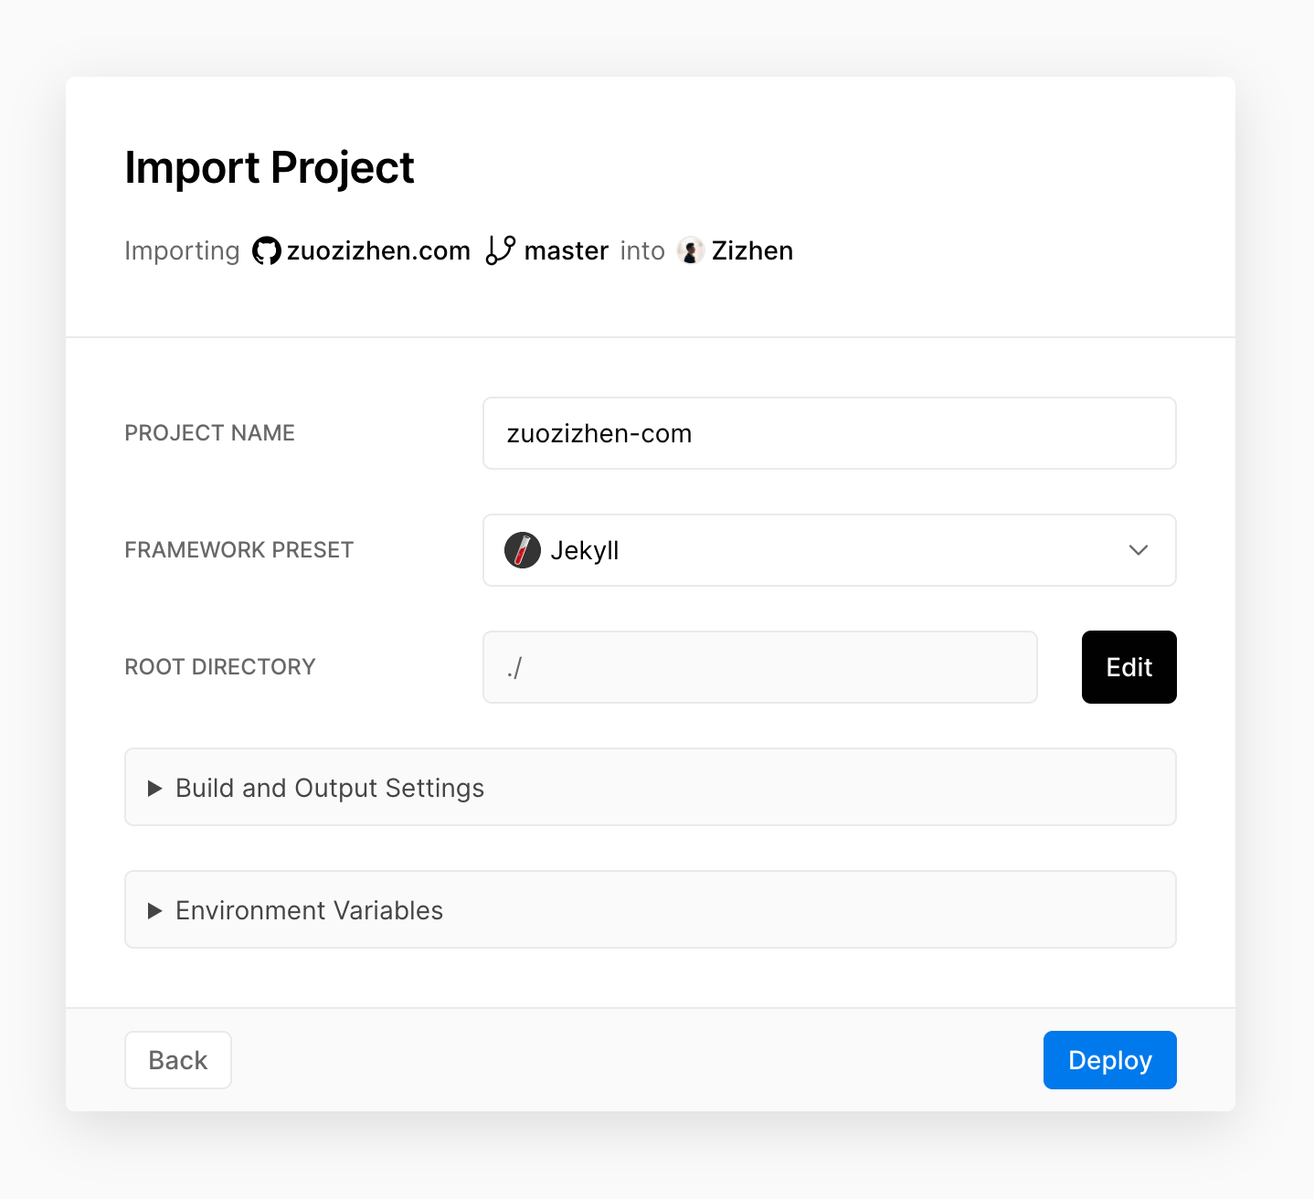Image resolution: width=1314 pixels, height=1199 pixels.
Task: Expand Build and Output Settings triangle
Action: [x=155, y=788]
